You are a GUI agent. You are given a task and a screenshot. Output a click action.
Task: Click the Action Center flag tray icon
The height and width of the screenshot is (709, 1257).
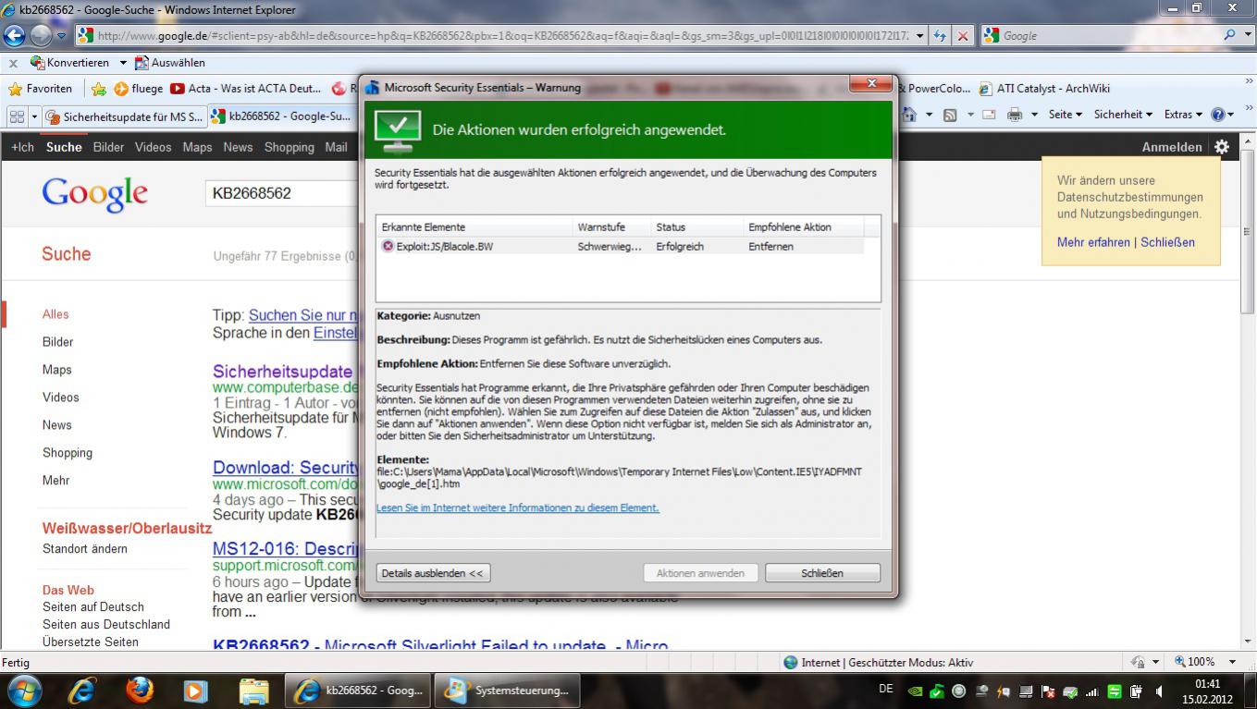pos(1048,691)
